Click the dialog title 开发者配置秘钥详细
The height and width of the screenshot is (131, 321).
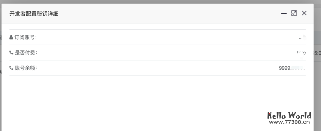point(34,14)
